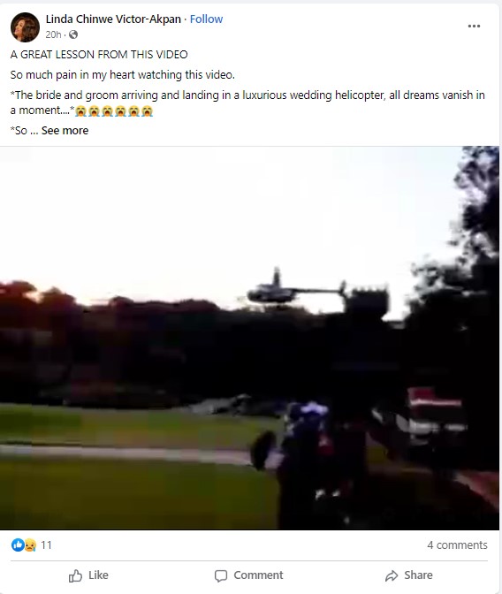The height and width of the screenshot is (594, 502).
Task: Open Linda Chinwe Victor-Akpan's profile picture
Action: [x=25, y=27]
